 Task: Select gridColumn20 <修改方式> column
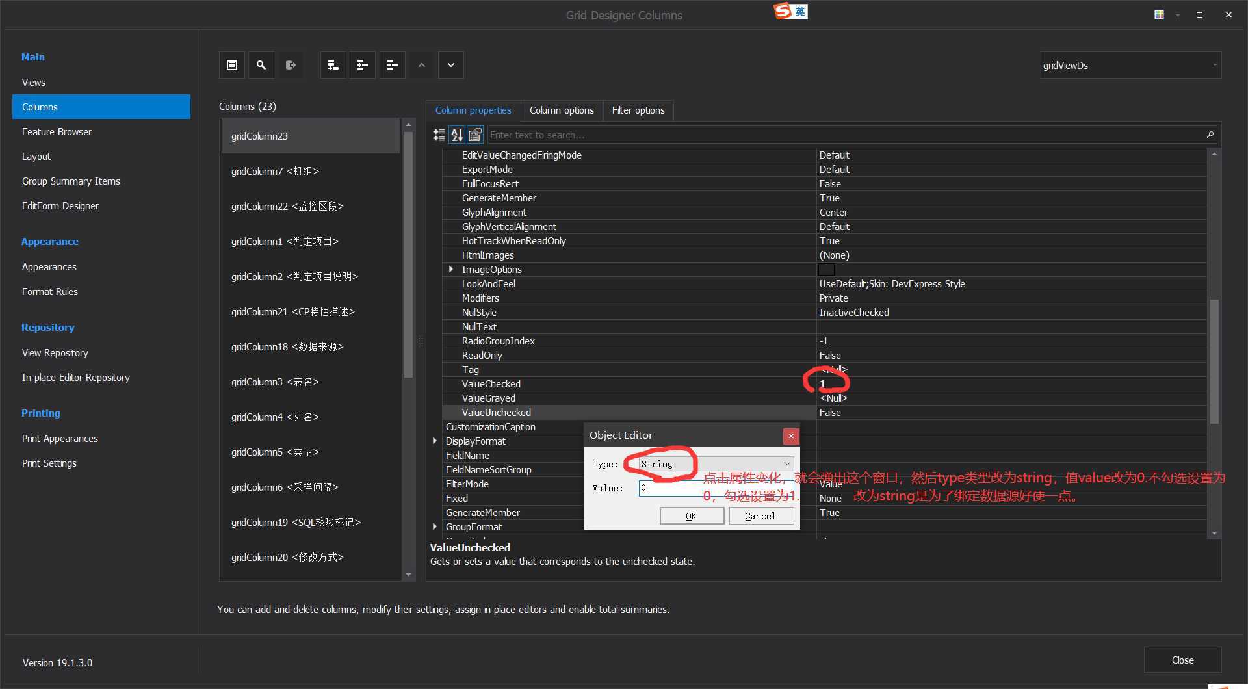(x=311, y=557)
